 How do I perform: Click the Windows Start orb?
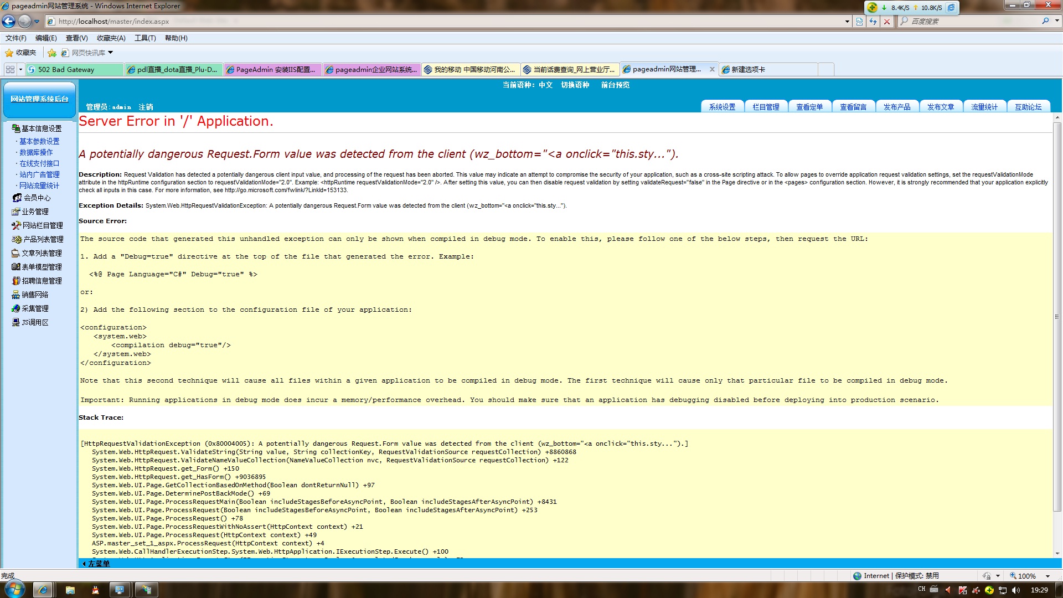click(x=15, y=589)
